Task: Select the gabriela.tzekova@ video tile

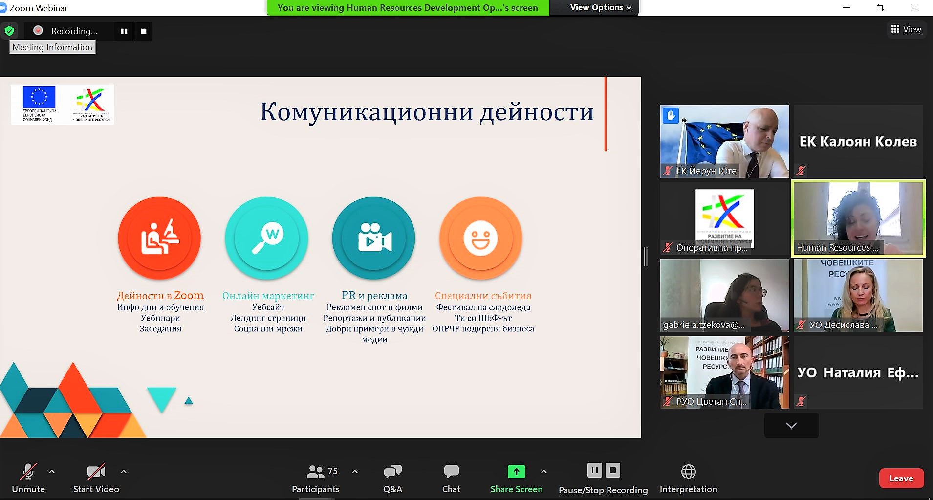Action: coord(724,296)
